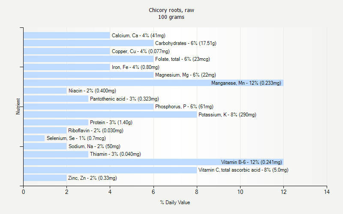Select the Thiamin - 3% (0.040mg) label
Viewport: 343px width, 214px height.
pyautogui.click(x=115, y=154)
